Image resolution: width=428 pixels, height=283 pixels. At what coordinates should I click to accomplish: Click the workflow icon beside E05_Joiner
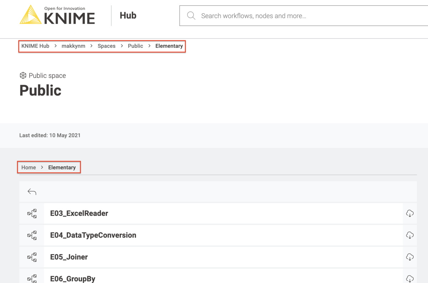tap(31, 257)
